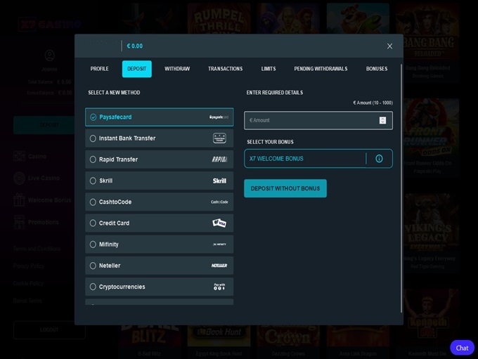Switch to the Withdraw tab
This screenshot has height=359, width=478.
177,69
